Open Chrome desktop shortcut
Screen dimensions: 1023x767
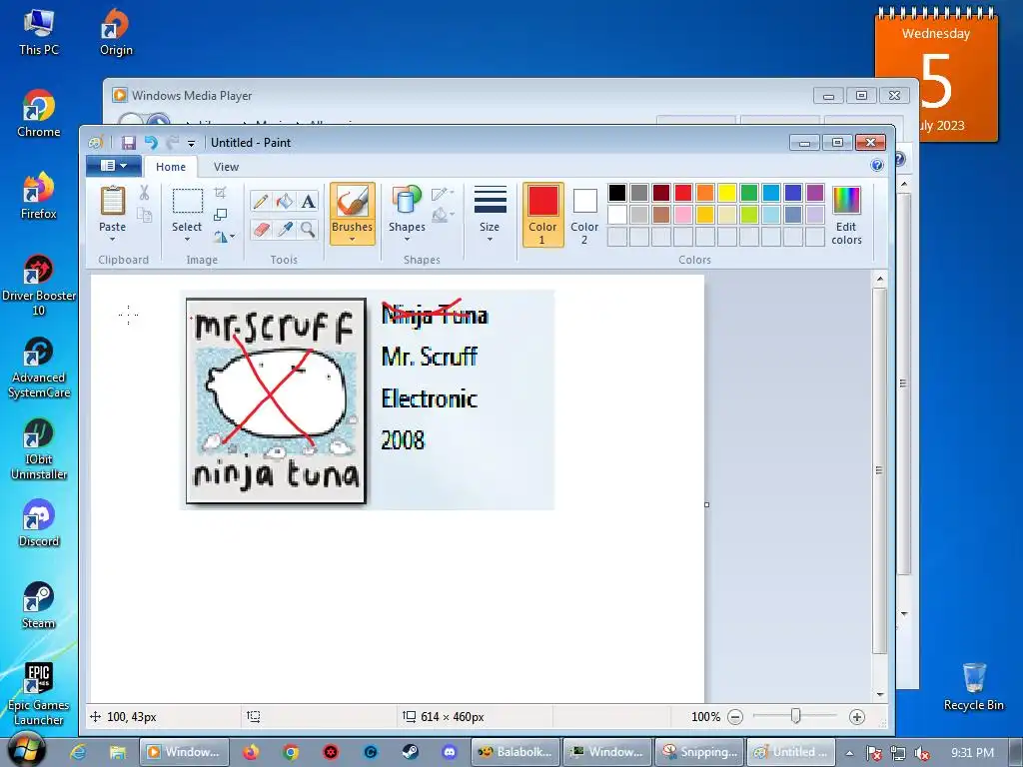point(39,114)
